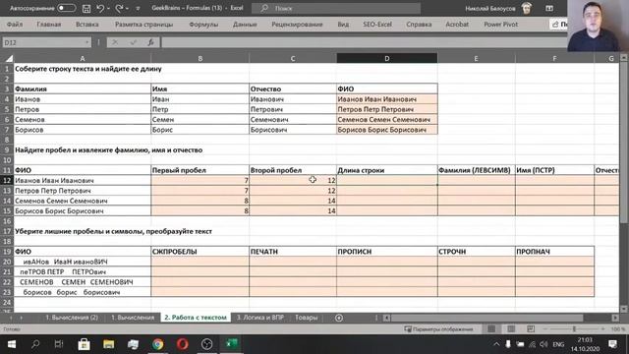Expand the Name Box dropdown arrow
Viewport: 629px width, 354px height.
coord(87,42)
